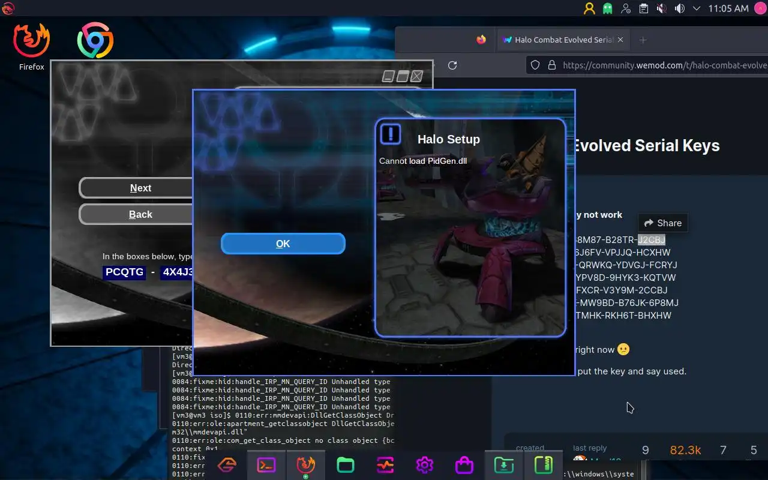This screenshot has height=480, width=768.
Task: Close the Halo installer window
Action: (x=416, y=76)
